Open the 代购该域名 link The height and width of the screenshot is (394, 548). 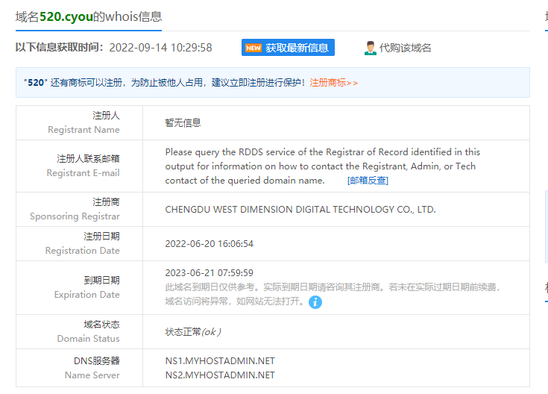pos(405,48)
